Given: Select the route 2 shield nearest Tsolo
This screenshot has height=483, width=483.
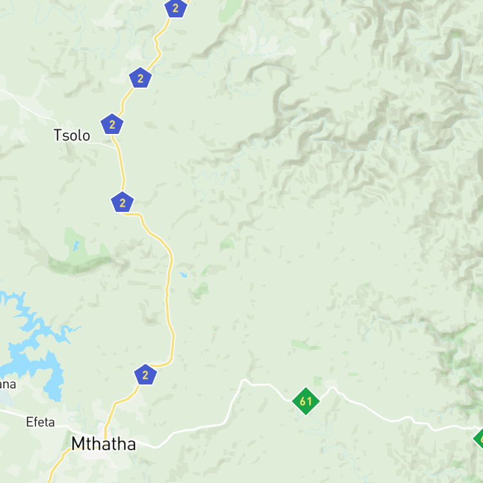Looking at the screenshot, I should click(x=112, y=124).
